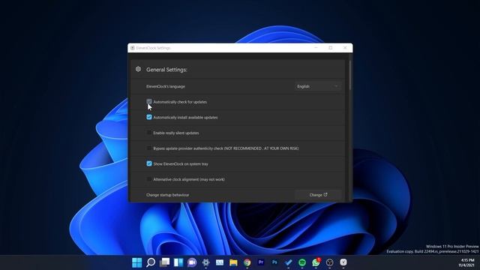Click the settings window vertical scrollbar
Image resolution: width=480 pixels, height=270 pixels.
(349, 75)
